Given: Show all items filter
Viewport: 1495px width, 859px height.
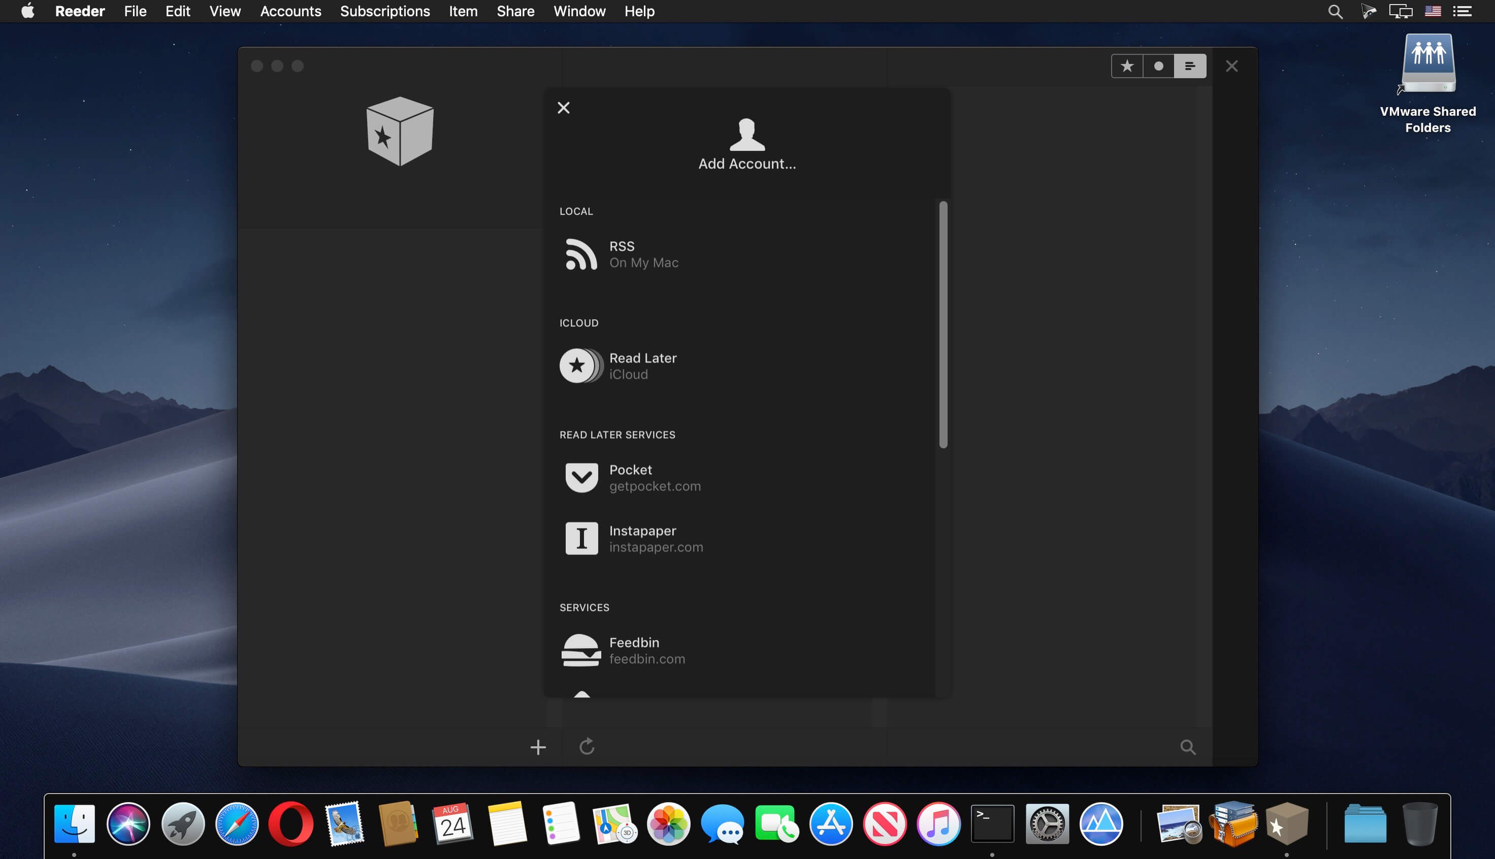Looking at the screenshot, I should pos(1189,66).
